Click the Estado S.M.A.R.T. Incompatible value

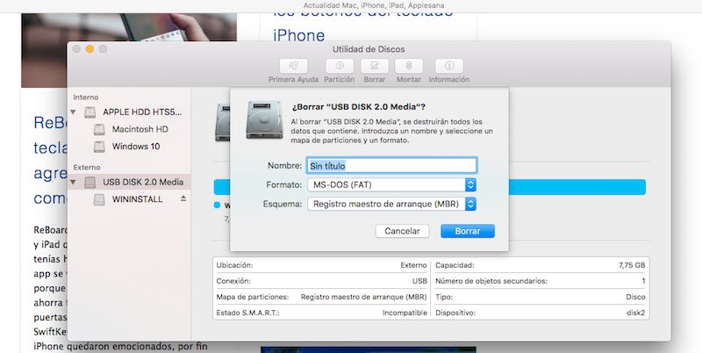pos(405,313)
